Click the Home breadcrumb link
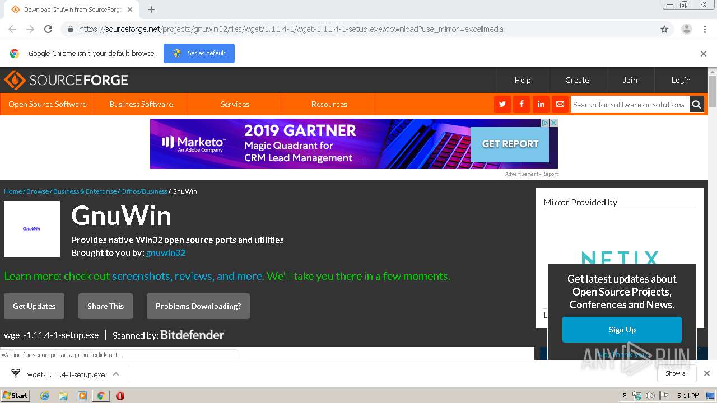717x403 pixels. [13, 191]
